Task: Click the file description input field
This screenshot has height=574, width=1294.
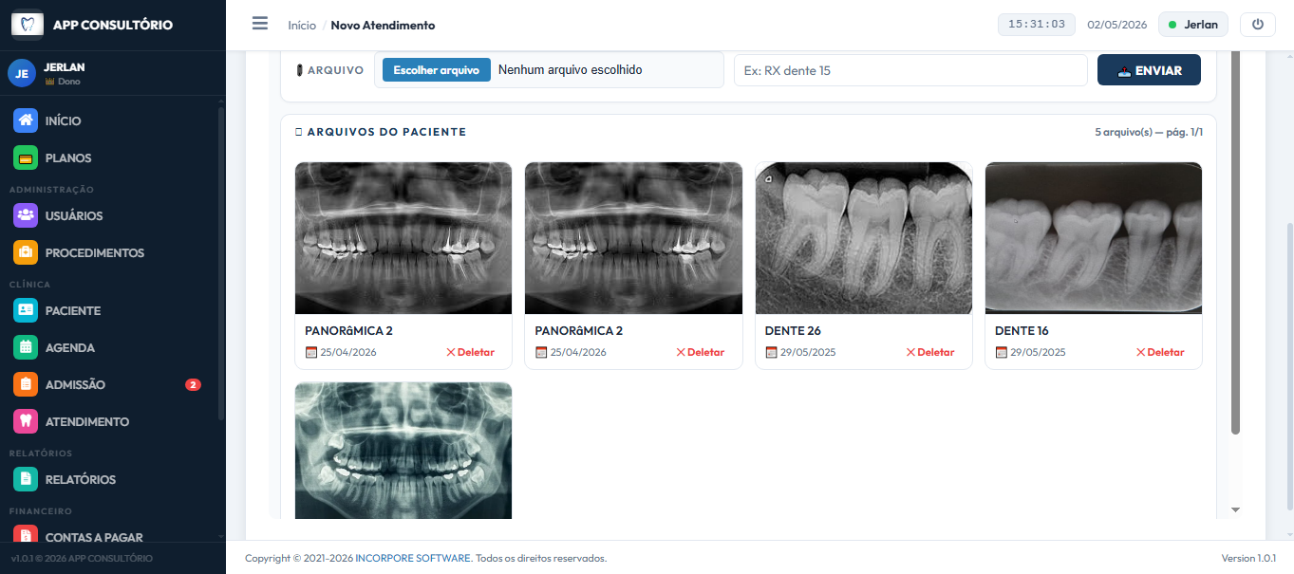Action: coord(910,70)
